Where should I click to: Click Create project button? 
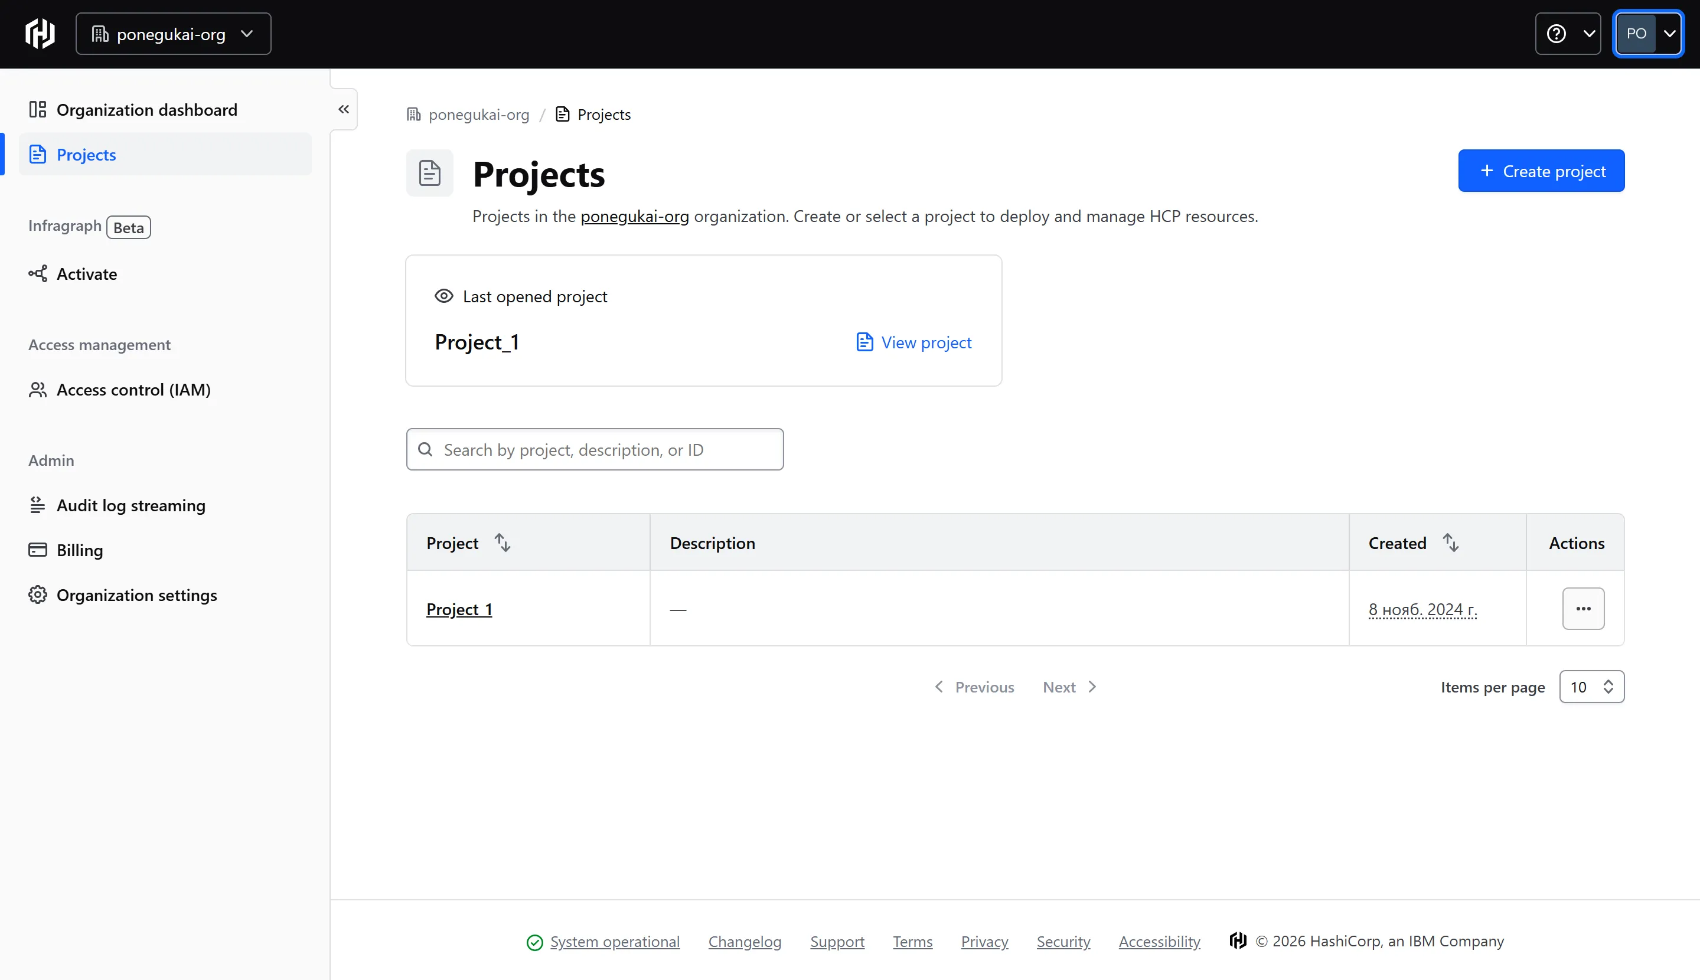click(x=1541, y=171)
